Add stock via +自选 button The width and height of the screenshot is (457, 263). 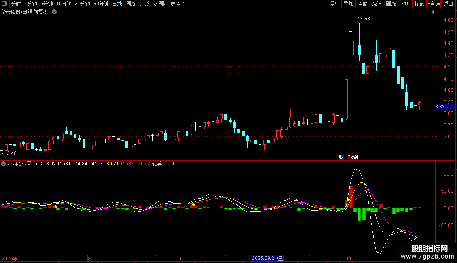(434, 4)
